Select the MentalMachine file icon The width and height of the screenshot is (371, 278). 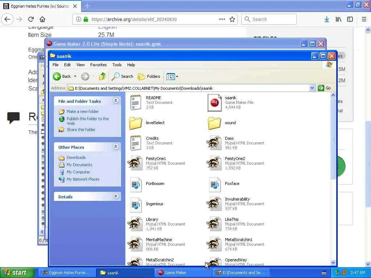(x=135, y=244)
